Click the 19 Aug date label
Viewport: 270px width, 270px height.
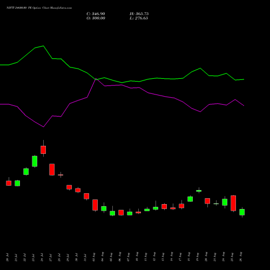[x=198, y=258]
